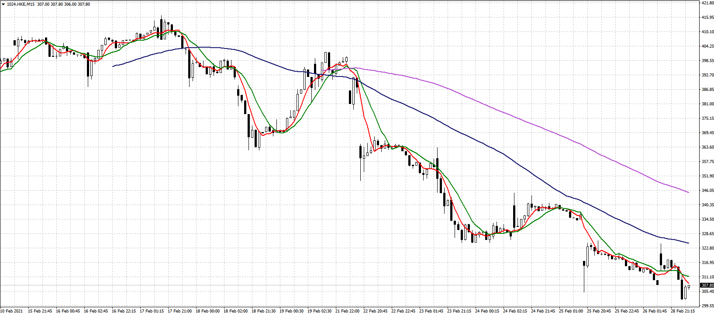Select the 375.15 price scale label
Screen dimensions: 714x316
click(x=707, y=118)
